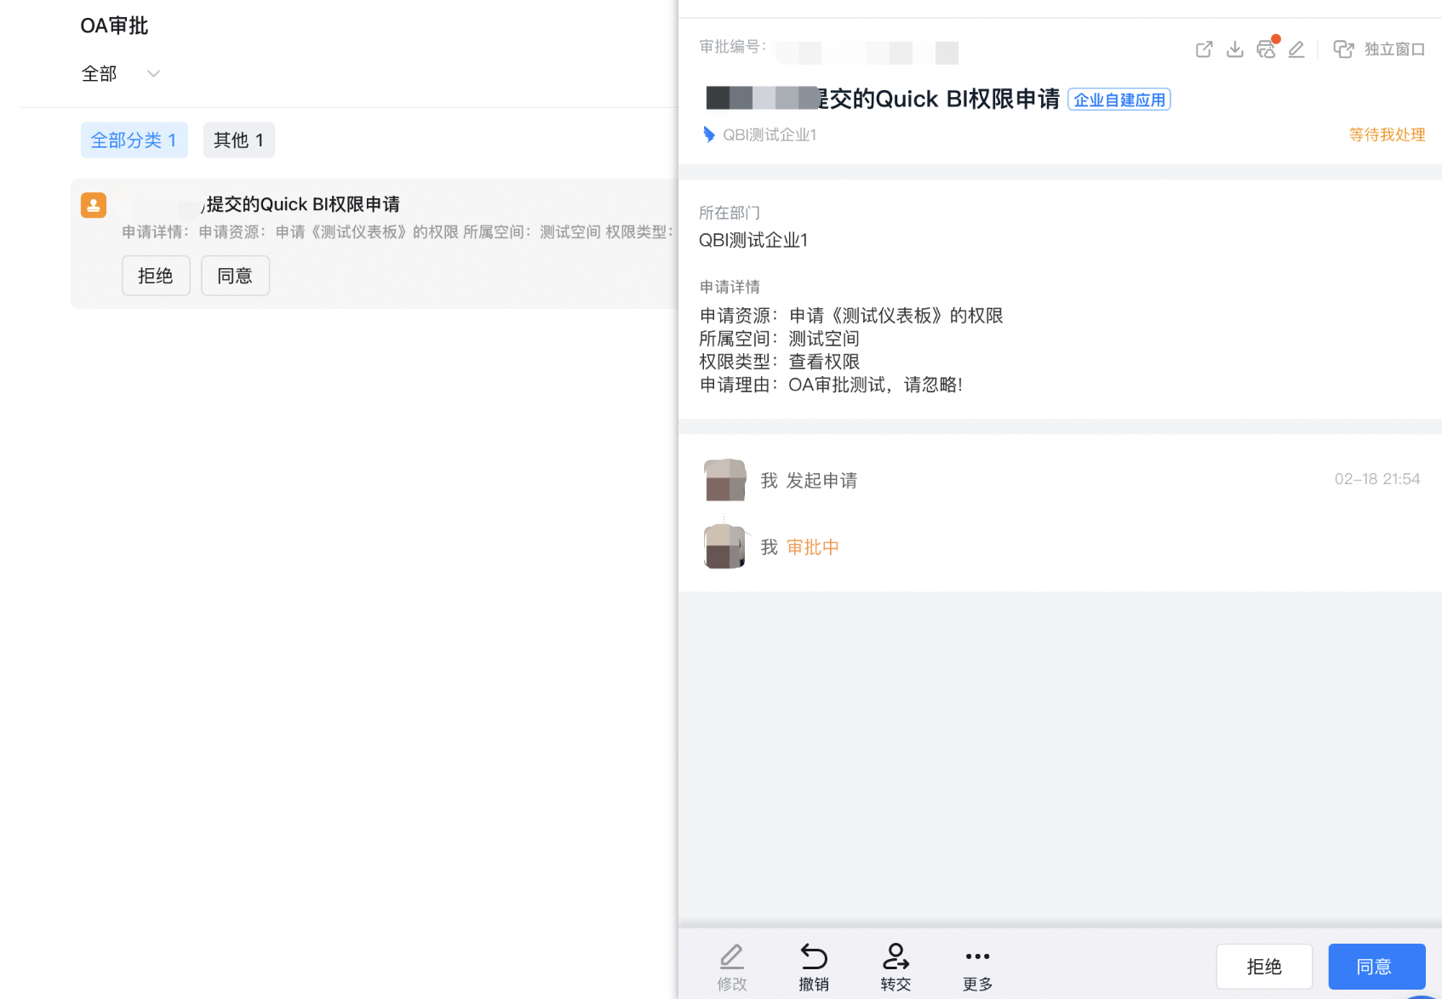Click the text 申请资源：申请《测试仪表板》的权限
The height and width of the screenshot is (999, 1442).
point(851,316)
